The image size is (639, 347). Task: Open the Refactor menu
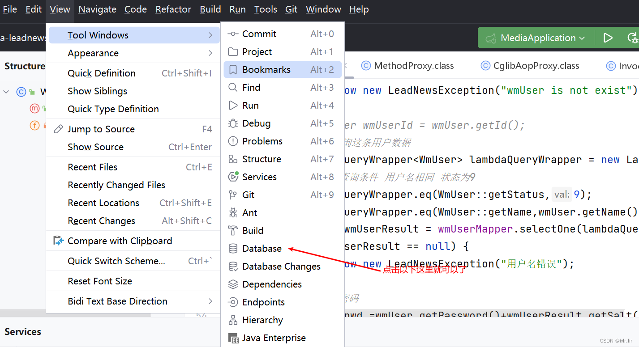click(173, 9)
